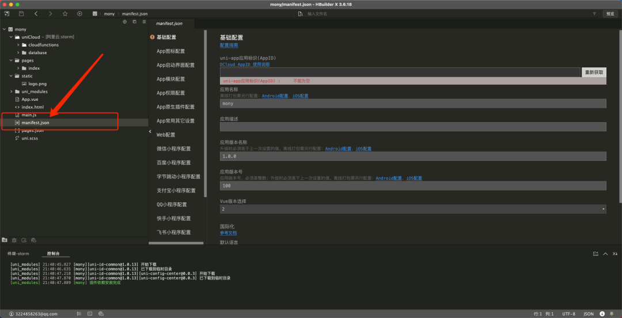Collapse the pages folder
The width and height of the screenshot is (622, 318).
tap(11, 60)
